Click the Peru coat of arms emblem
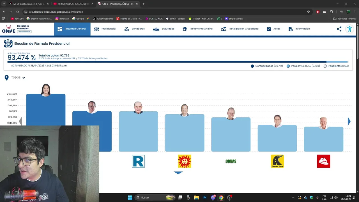The width and height of the screenshot is (359, 202). pyautogui.click(x=8, y=43)
